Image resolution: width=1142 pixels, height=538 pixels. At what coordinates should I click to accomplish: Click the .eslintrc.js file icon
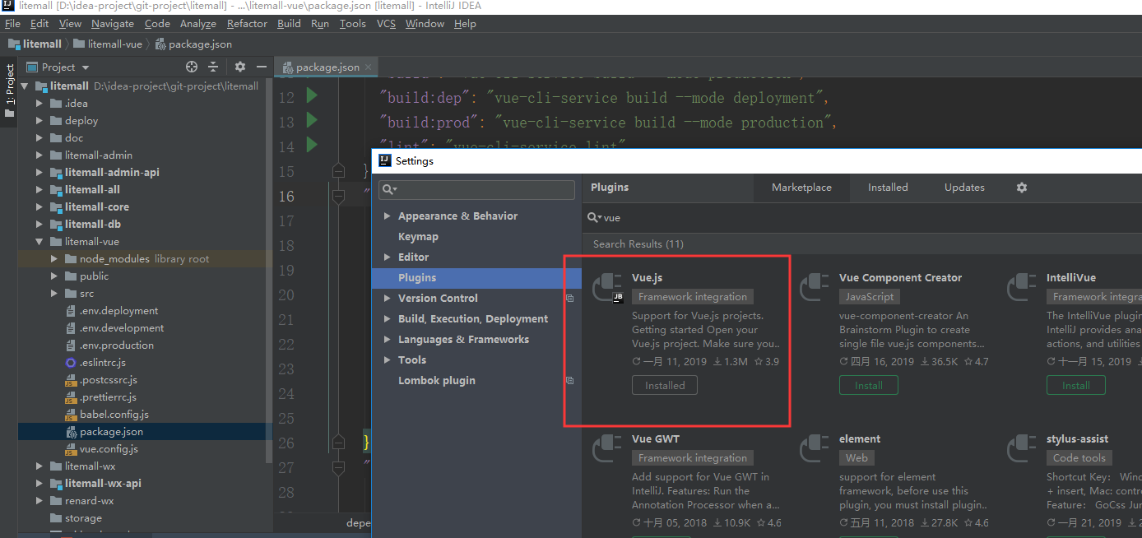(71, 363)
